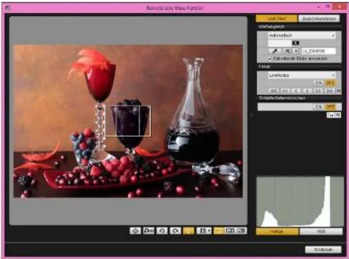Fine-adjust focus farther with the > button
Viewport: 349px width, 259px height.
307,91
